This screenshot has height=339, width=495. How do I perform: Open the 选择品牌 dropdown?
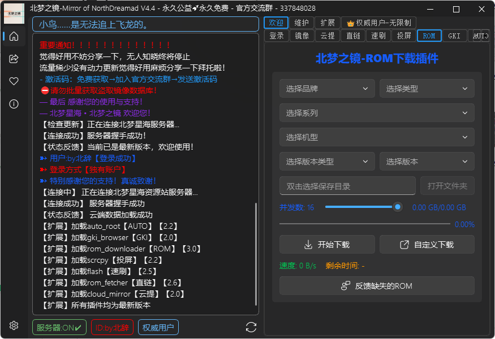pos(327,88)
